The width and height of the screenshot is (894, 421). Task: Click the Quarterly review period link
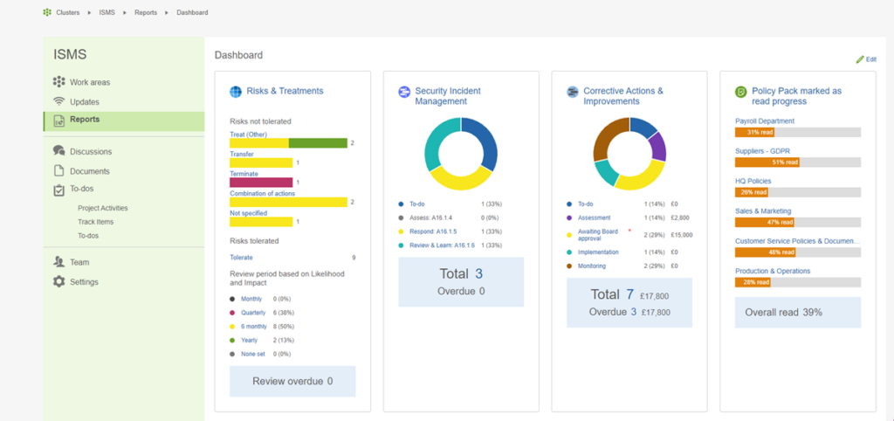[x=252, y=313]
